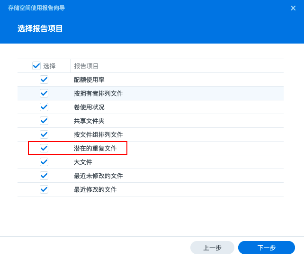This screenshot has height=258, width=304.
Task: Toggle the 卷使用状况 checkbox
Action: [44, 107]
